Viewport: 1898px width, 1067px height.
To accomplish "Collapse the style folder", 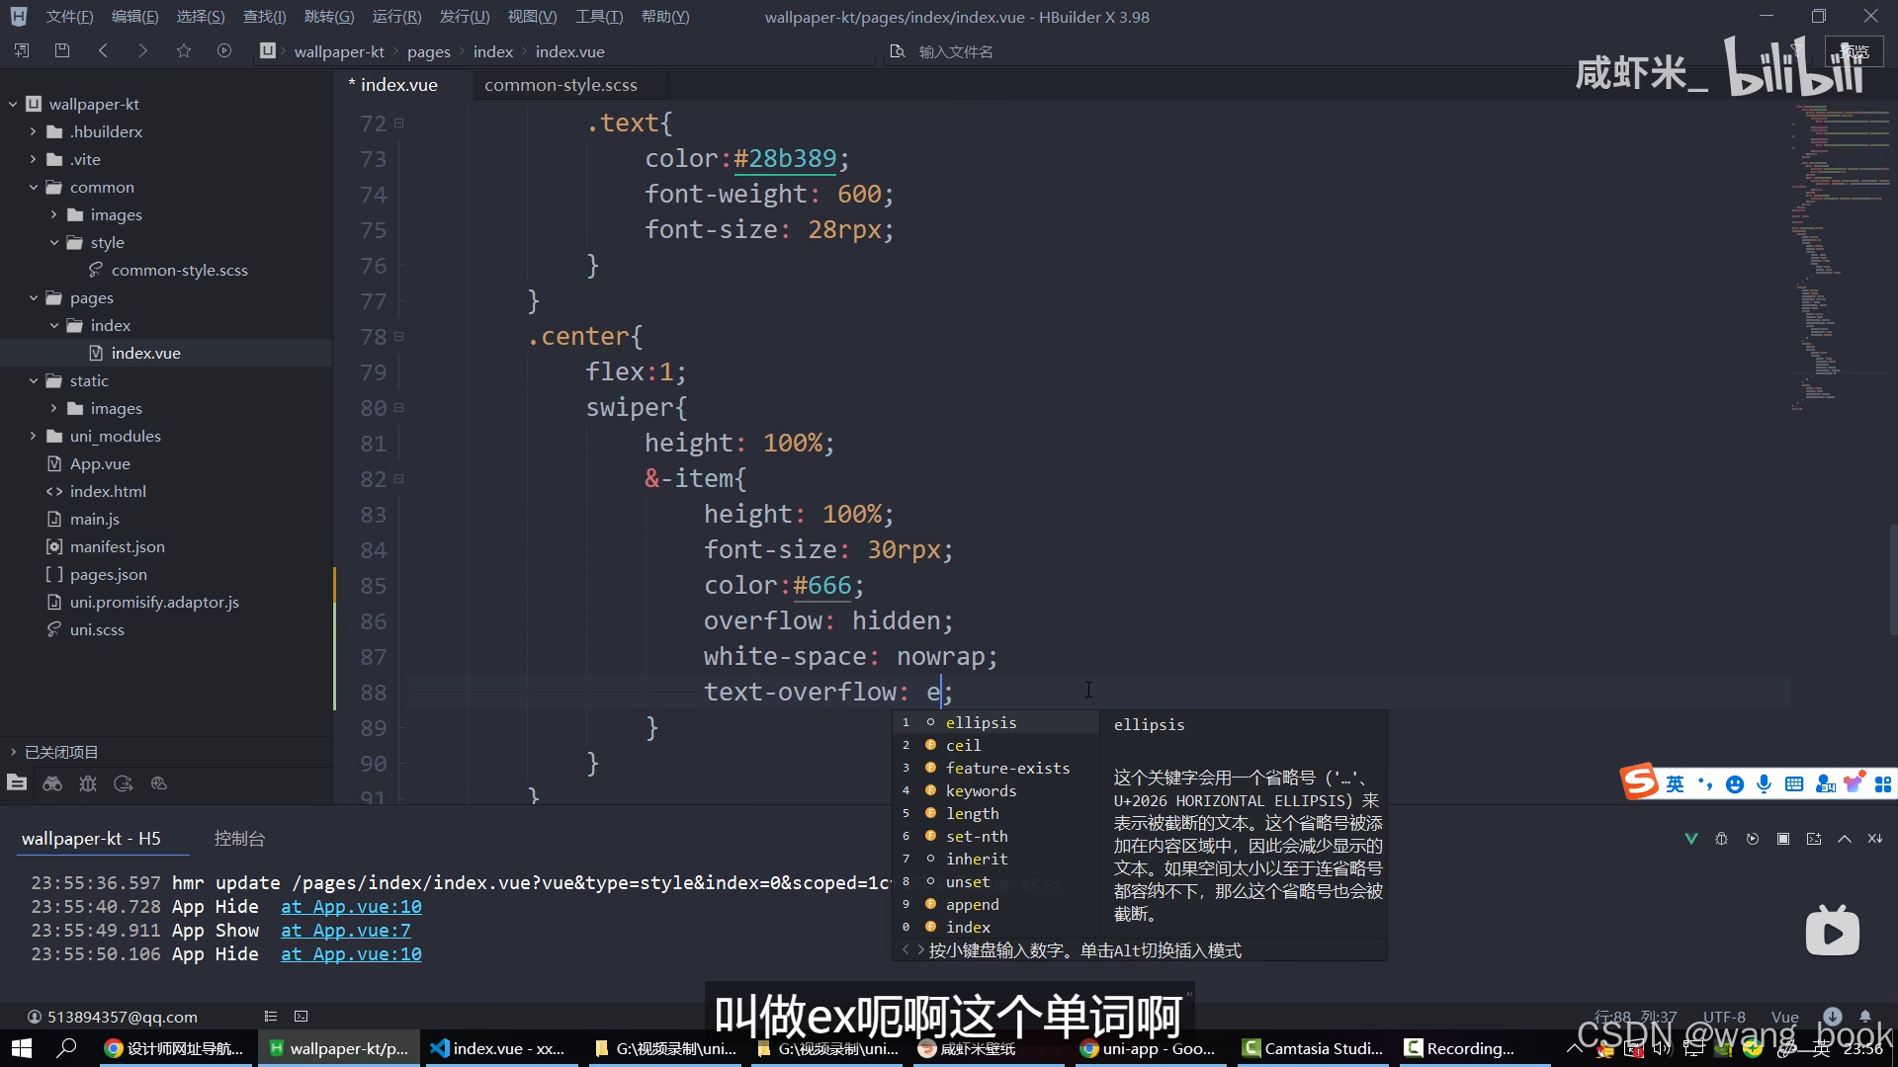I will 53,242.
